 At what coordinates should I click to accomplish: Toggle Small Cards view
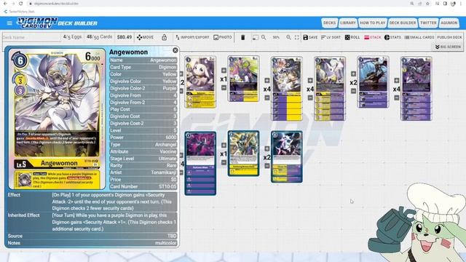[419, 37]
